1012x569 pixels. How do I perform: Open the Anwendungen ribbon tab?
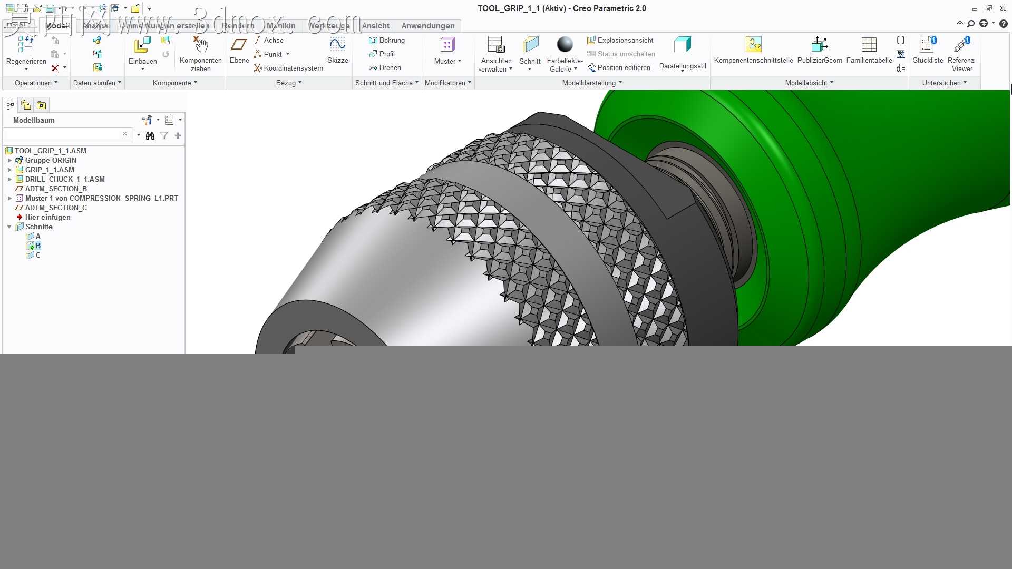point(428,26)
